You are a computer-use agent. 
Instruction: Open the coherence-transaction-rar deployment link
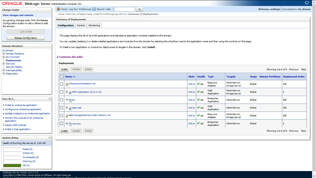coord(82,84)
